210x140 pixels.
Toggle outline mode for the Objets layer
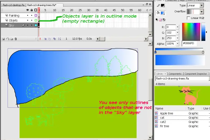36,20
